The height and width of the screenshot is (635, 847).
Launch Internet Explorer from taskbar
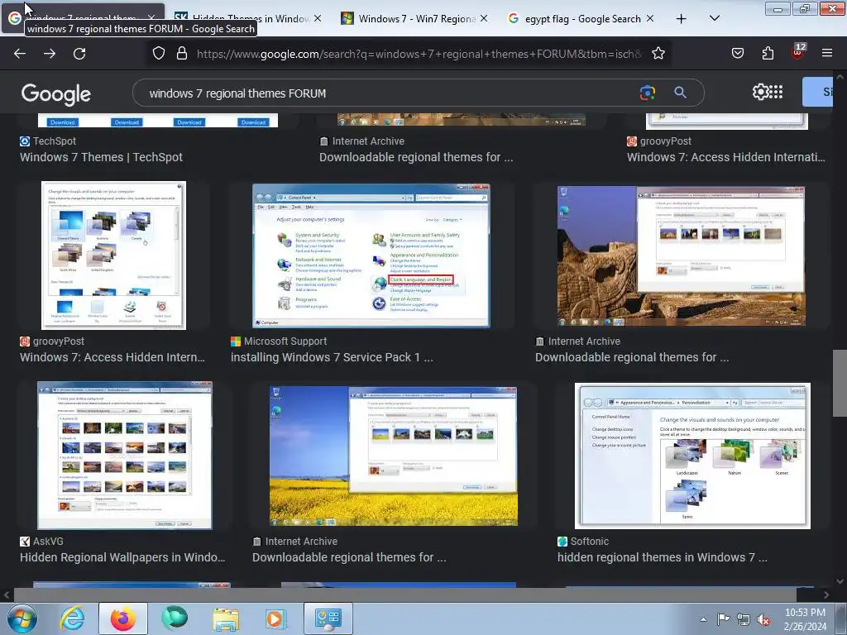73,618
